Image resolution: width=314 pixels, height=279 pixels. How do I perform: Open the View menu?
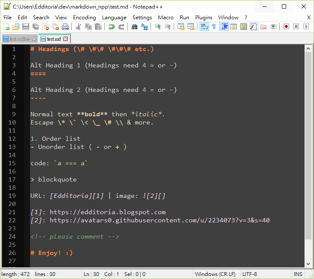pos(61,18)
